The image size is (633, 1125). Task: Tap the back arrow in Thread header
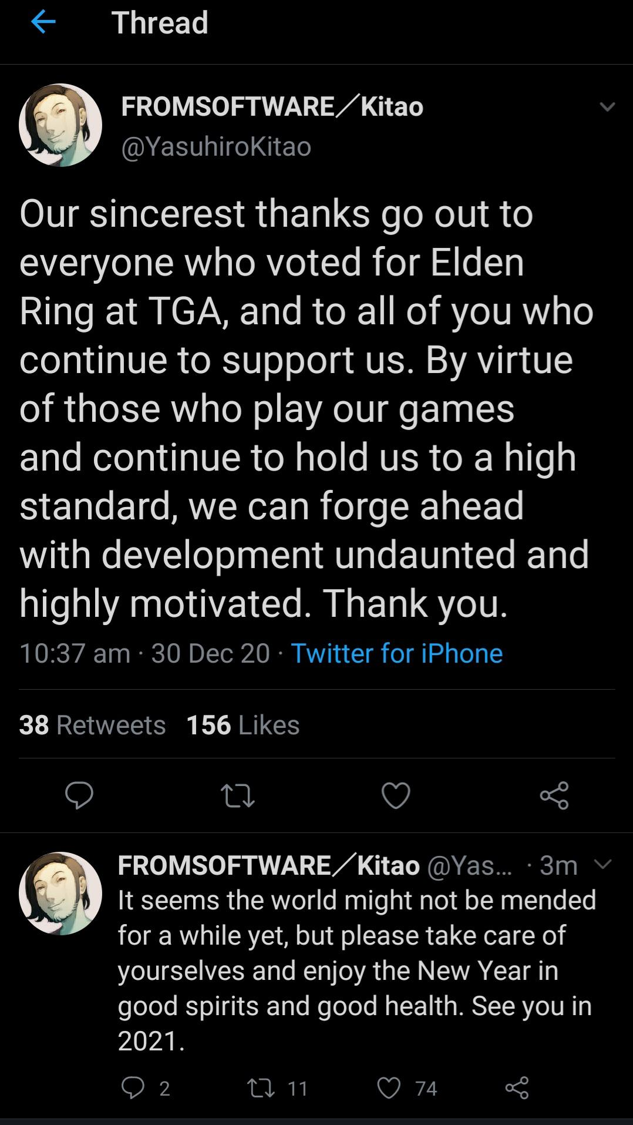coord(43,22)
